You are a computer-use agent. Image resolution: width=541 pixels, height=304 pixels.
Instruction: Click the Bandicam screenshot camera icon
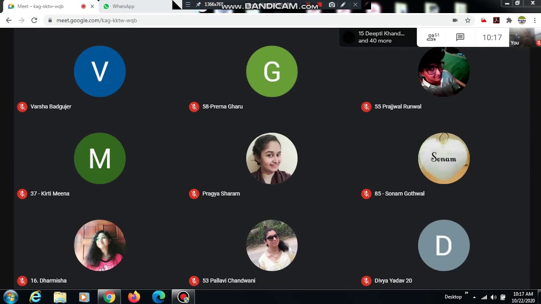click(x=332, y=5)
